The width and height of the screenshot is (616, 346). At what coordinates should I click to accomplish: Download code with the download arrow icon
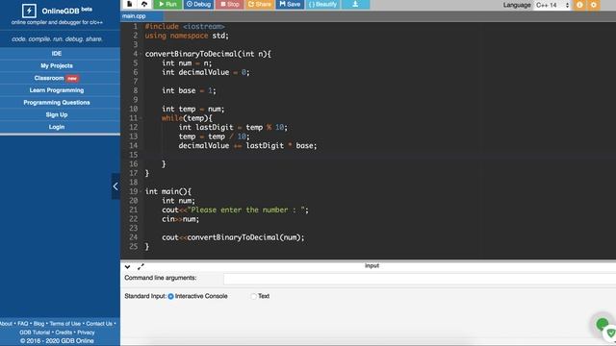coord(355,4)
